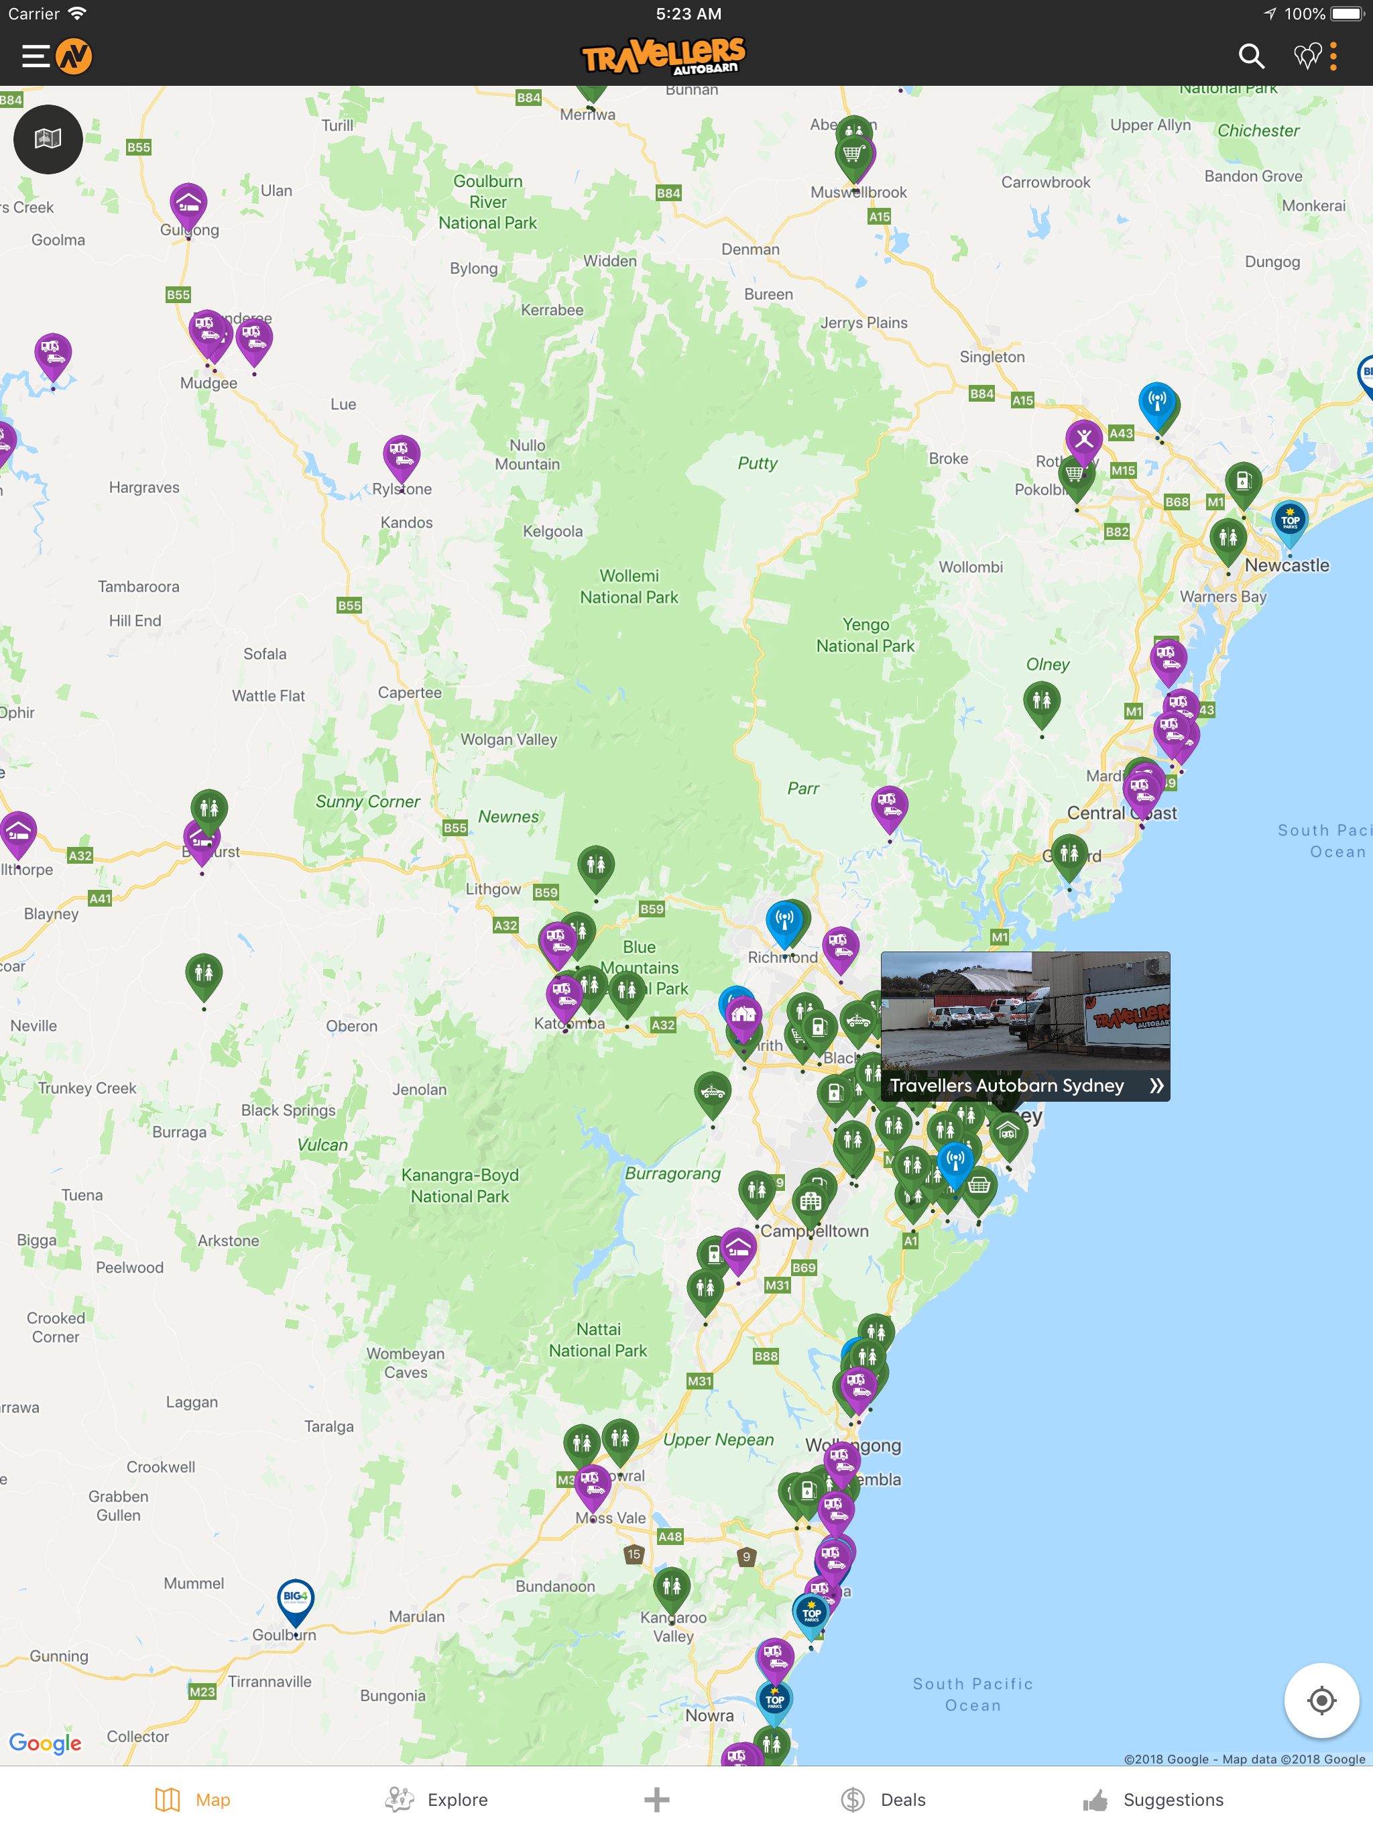The image size is (1373, 1832).
Task: Open the favourites hearts icon
Action: coord(1307,56)
